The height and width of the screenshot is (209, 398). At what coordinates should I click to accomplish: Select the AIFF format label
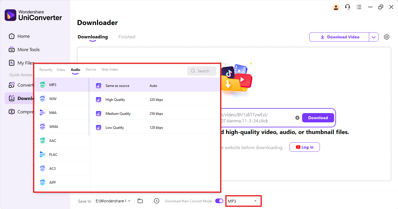pos(52,183)
